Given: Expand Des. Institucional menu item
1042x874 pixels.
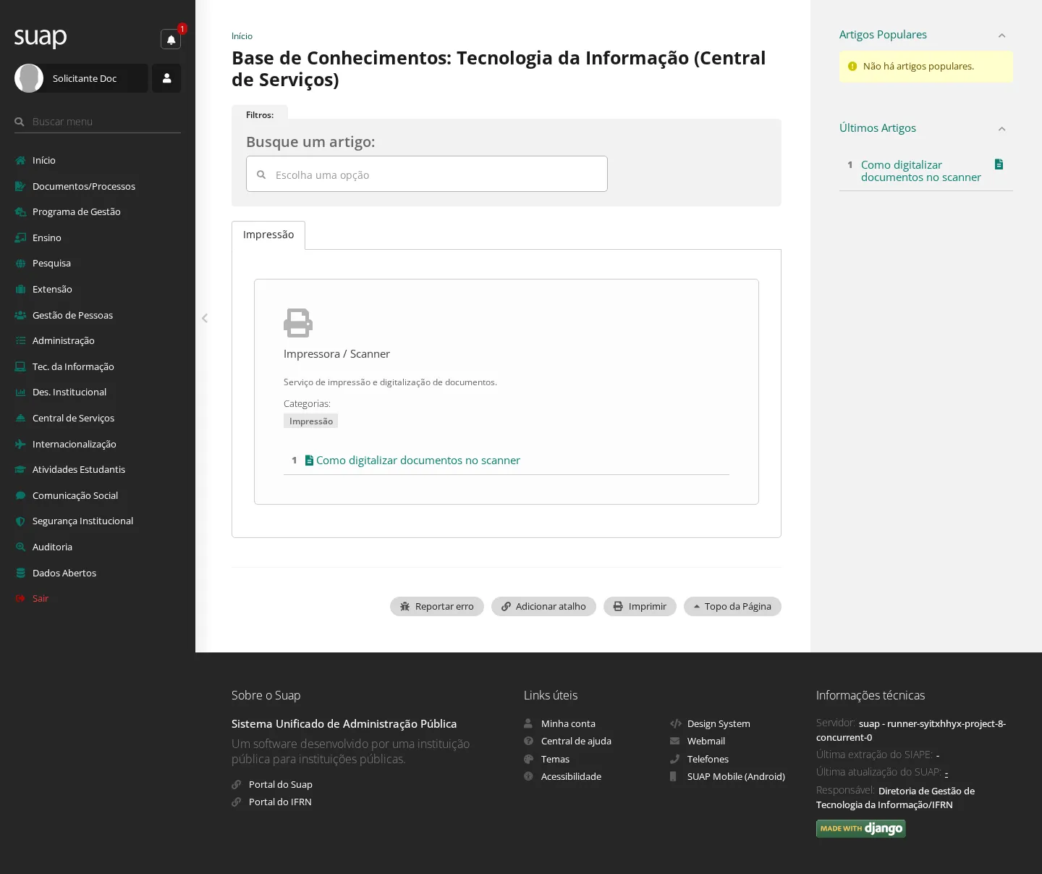Looking at the screenshot, I should point(98,392).
